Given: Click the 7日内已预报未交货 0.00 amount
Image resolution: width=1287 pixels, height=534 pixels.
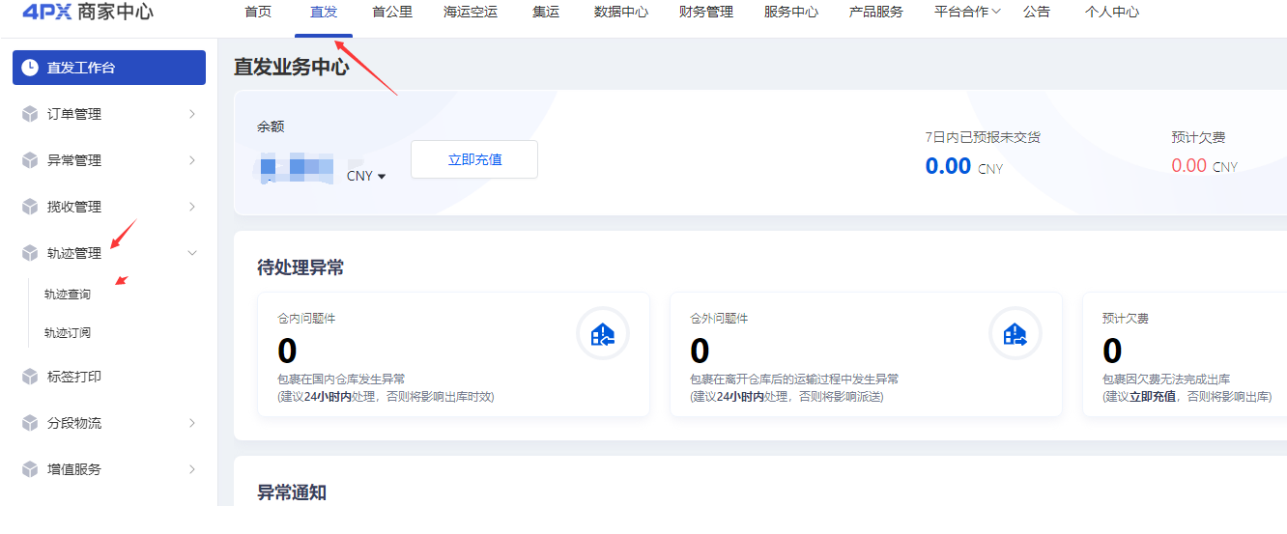Looking at the screenshot, I should point(948,166).
